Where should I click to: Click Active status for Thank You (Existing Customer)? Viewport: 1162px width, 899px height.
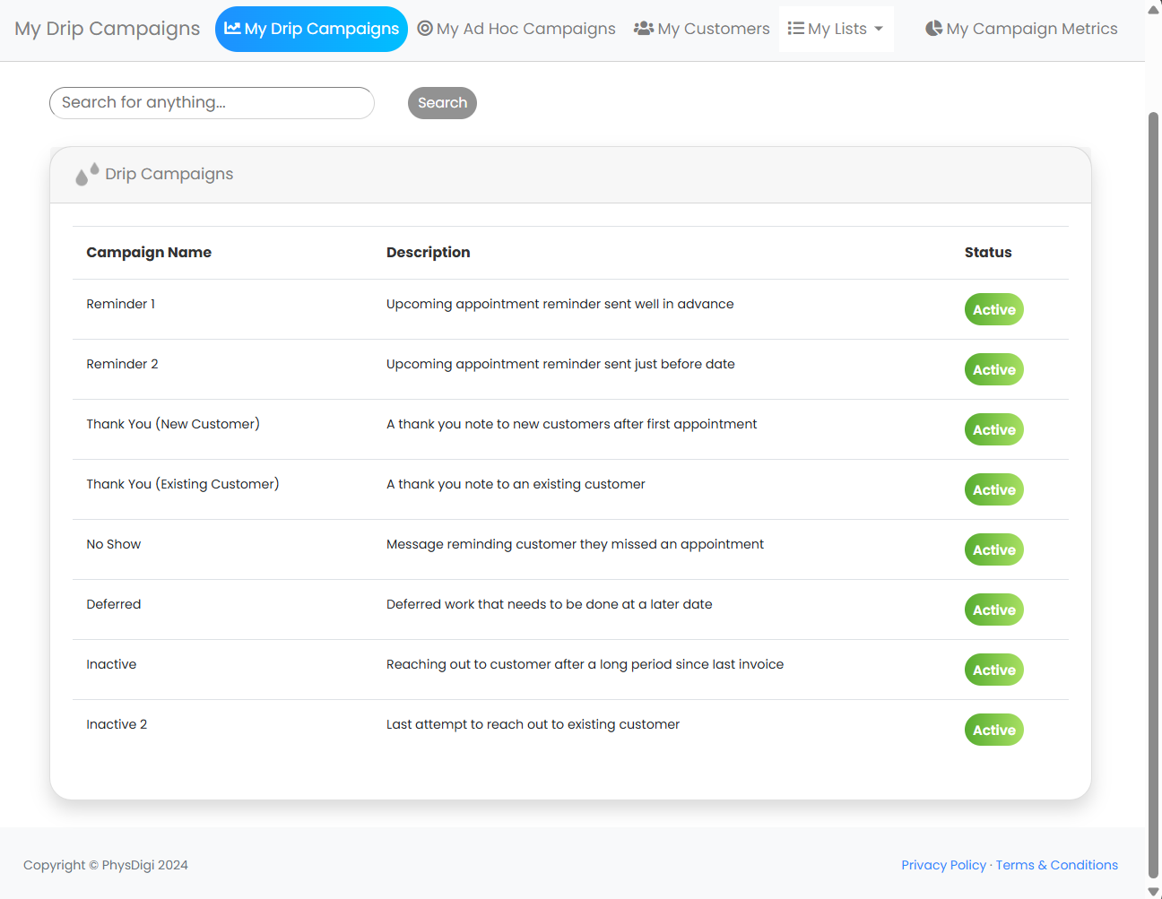[x=994, y=489]
